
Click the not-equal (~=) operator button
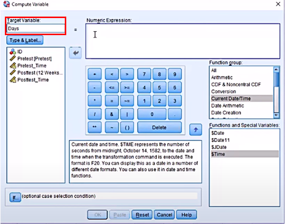coord(127,101)
